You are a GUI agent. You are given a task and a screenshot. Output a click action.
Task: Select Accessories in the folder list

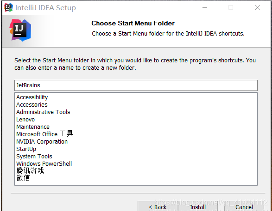click(32, 105)
